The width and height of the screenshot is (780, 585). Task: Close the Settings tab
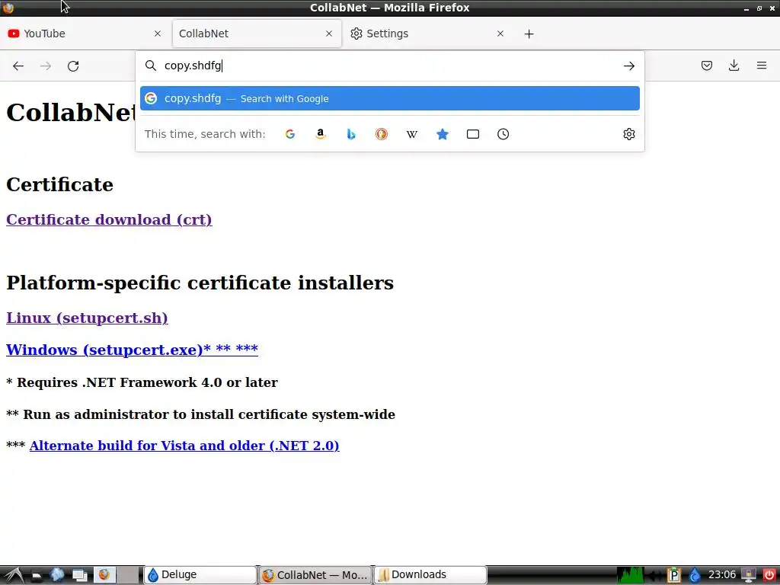[x=500, y=34]
